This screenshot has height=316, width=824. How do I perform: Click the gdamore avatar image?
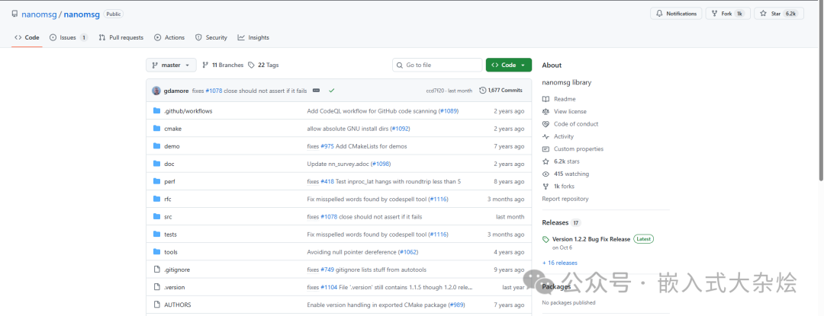pos(156,91)
